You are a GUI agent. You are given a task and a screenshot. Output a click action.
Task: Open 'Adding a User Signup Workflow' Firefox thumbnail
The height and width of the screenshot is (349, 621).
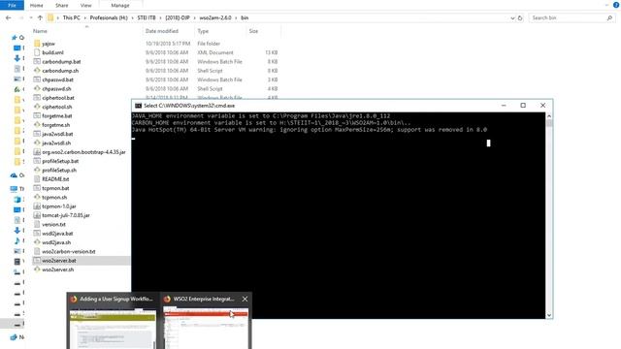pos(113,321)
